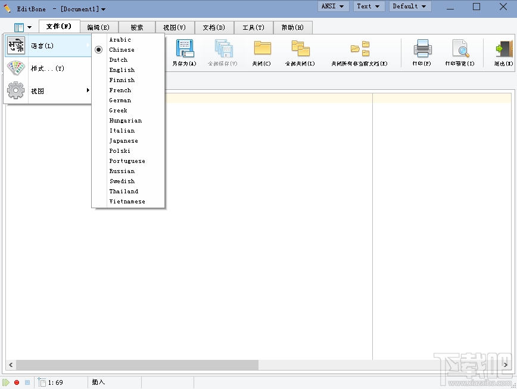Open the Text file-type dropdown
The image size is (517, 389).
coord(368,6)
